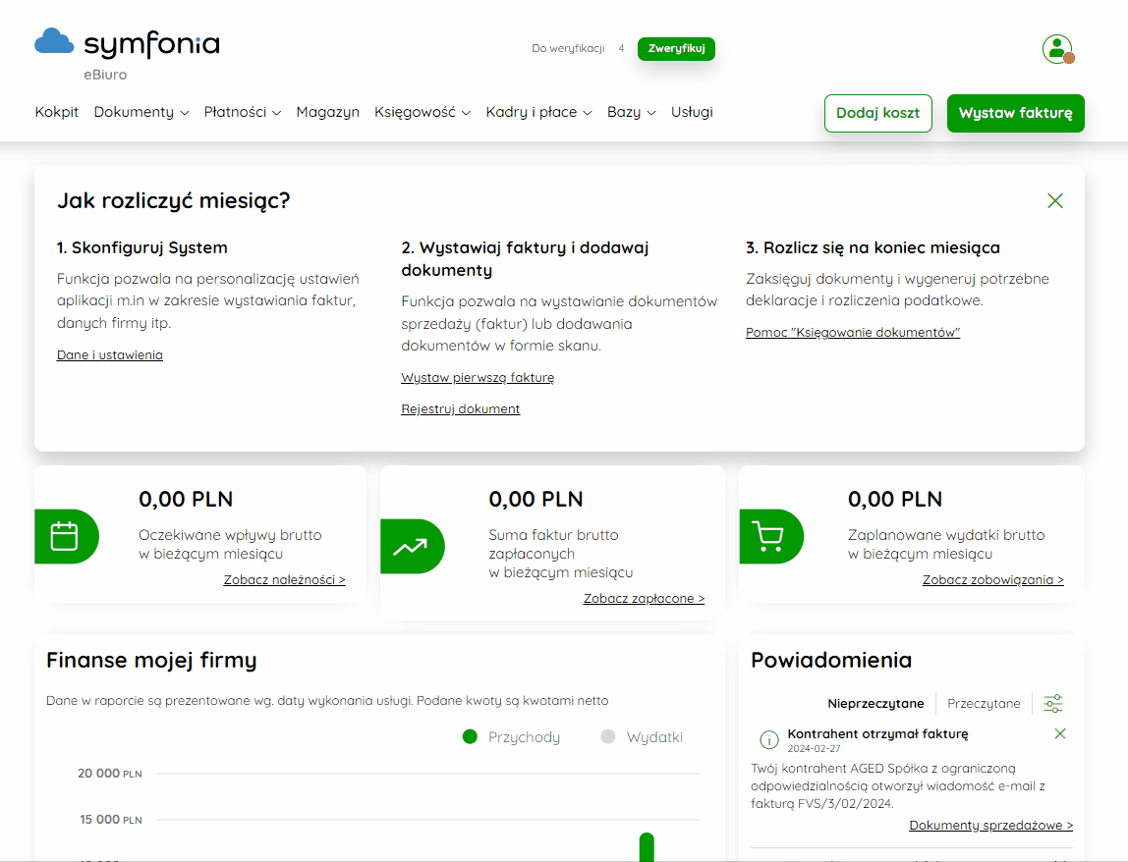Follow the 'Zobacz należności' link

pyautogui.click(x=284, y=579)
